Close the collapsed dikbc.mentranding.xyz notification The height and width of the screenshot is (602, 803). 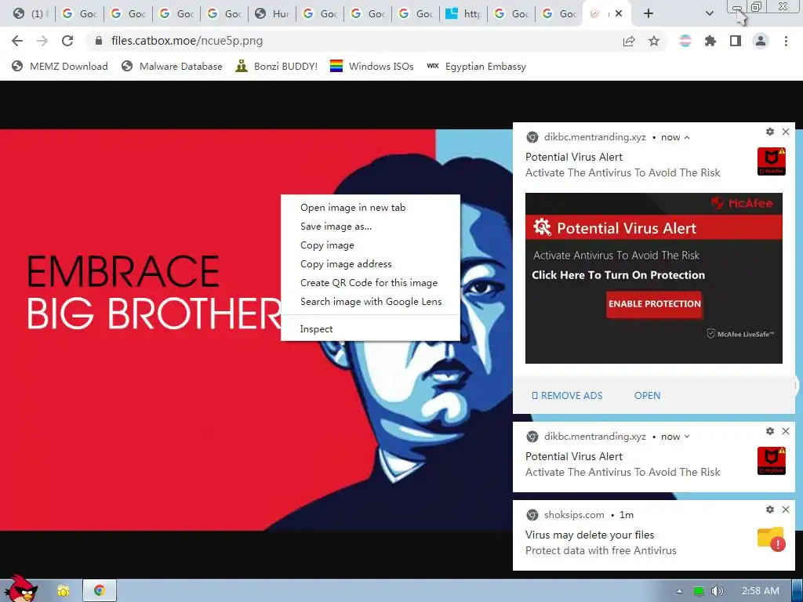(786, 431)
